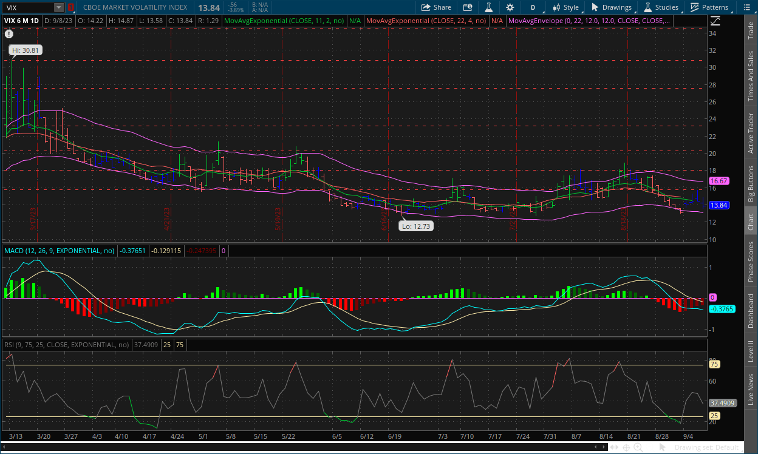This screenshot has width=758, height=454.
Task: Change the D timeframe selector
Action: pyautogui.click(x=533, y=7)
